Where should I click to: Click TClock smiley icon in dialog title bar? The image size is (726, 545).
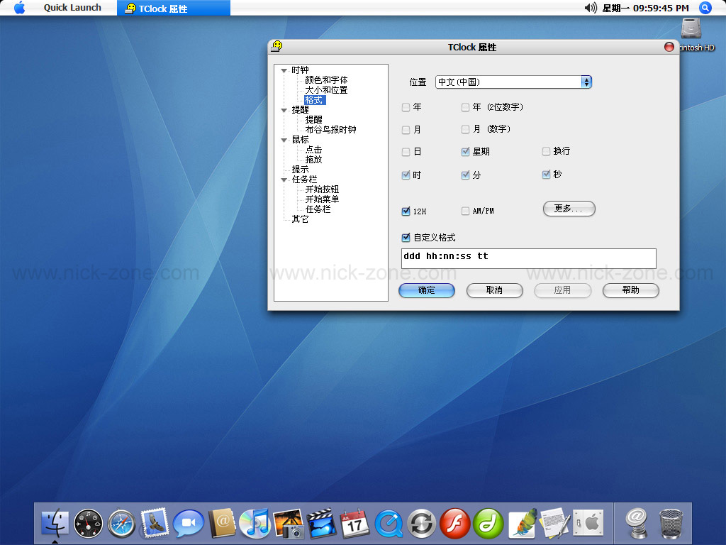click(x=277, y=46)
